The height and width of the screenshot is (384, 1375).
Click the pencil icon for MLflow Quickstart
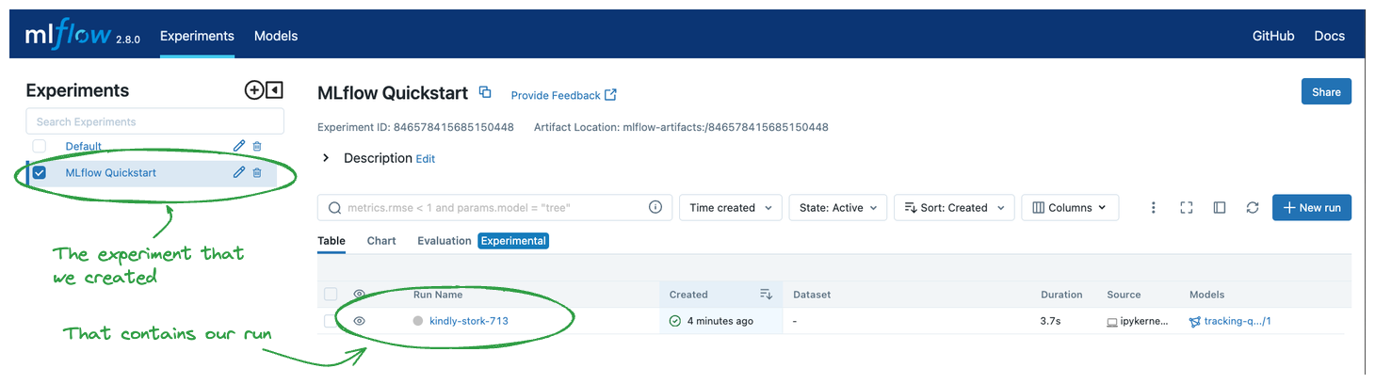click(239, 172)
